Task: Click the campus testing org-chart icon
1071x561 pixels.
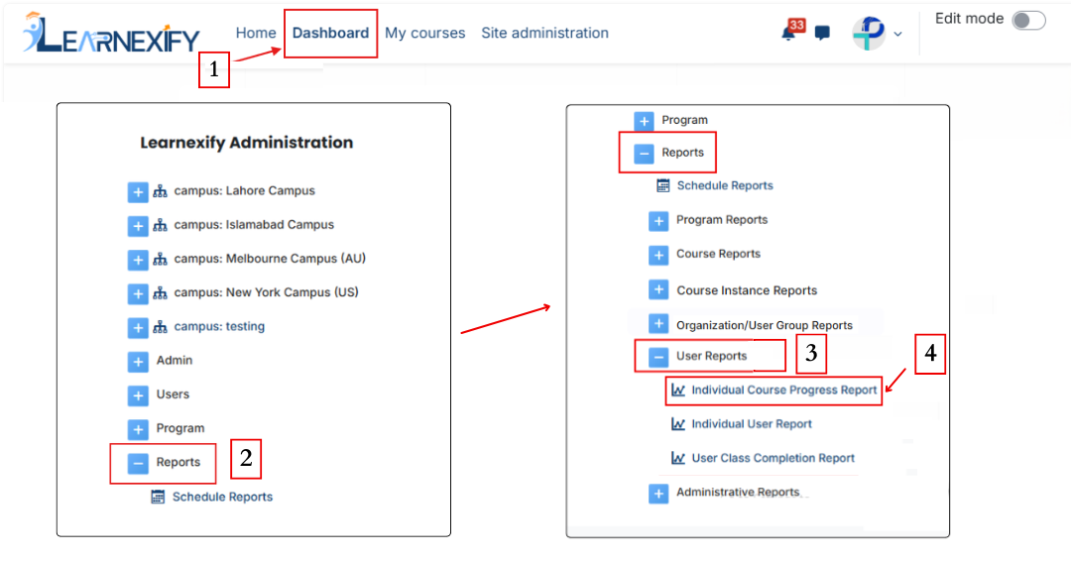Action: point(160,327)
